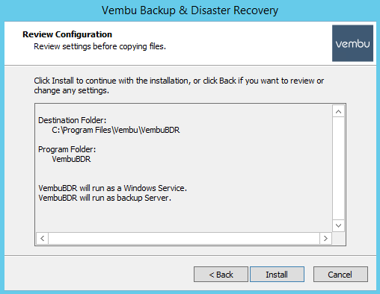The width and height of the screenshot is (380, 294).
Task: Click the Destination Folder: label
Action: coord(73,120)
